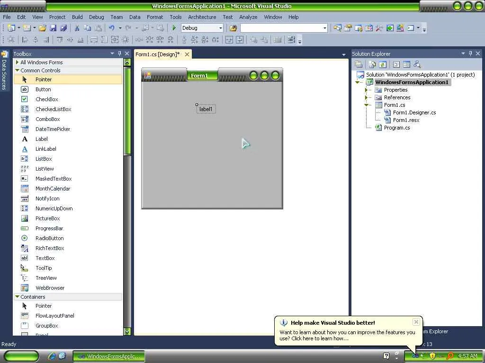485x363 pixels.
Task: Click Refresh icon in Solution Explorer
Action: pyautogui.click(x=383, y=64)
